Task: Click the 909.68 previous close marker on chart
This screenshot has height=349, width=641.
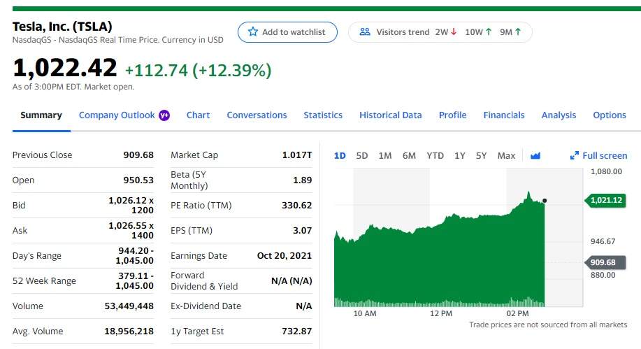Action: point(605,262)
